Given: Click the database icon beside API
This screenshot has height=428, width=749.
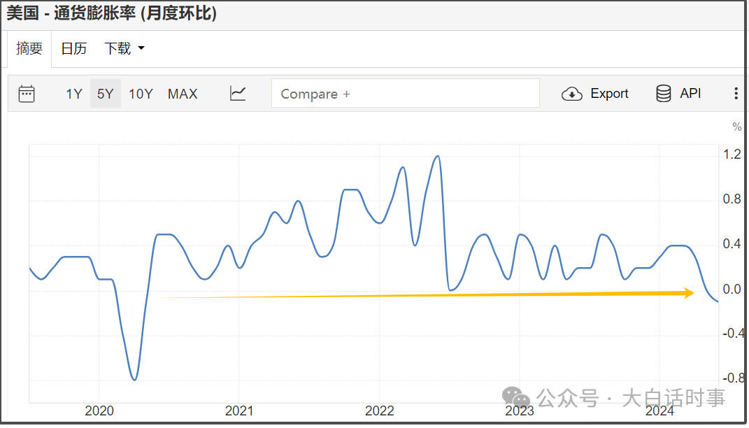Looking at the screenshot, I should click(663, 94).
